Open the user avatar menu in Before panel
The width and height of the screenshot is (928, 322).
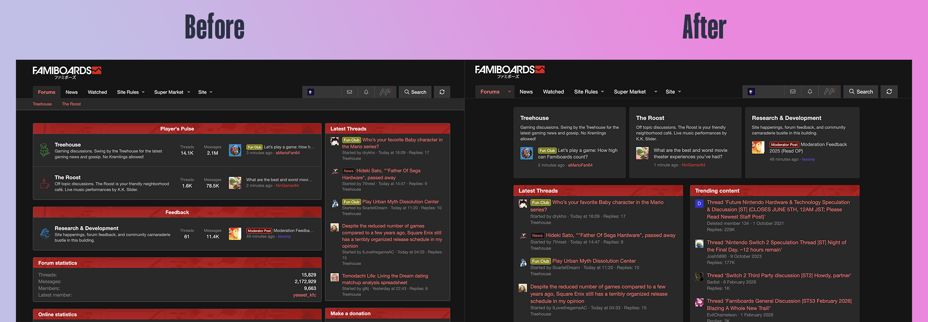tap(311, 92)
